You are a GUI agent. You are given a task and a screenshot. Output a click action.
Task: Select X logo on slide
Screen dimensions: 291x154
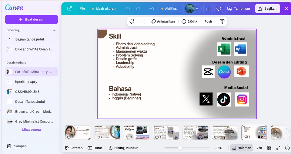tap(206, 99)
